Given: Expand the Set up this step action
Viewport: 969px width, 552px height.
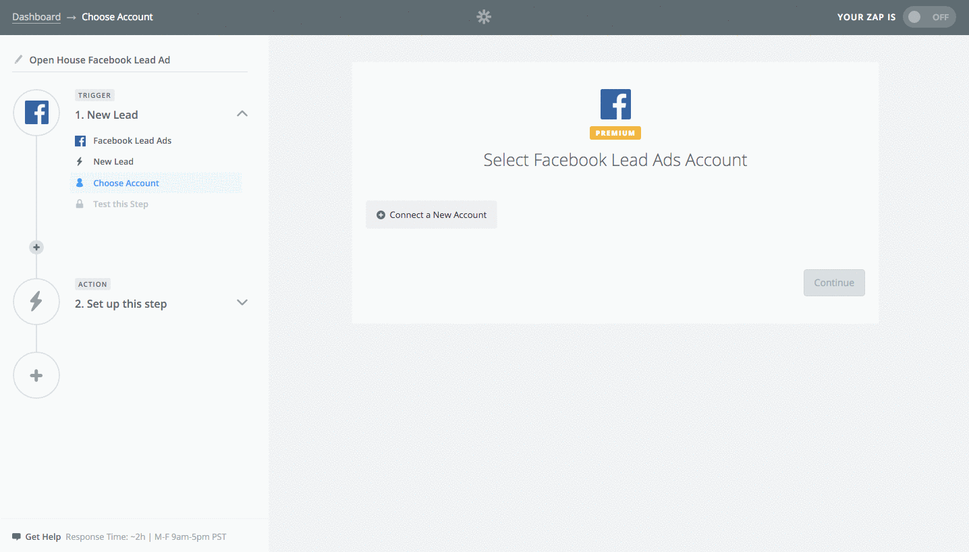Looking at the screenshot, I should [242, 302].
